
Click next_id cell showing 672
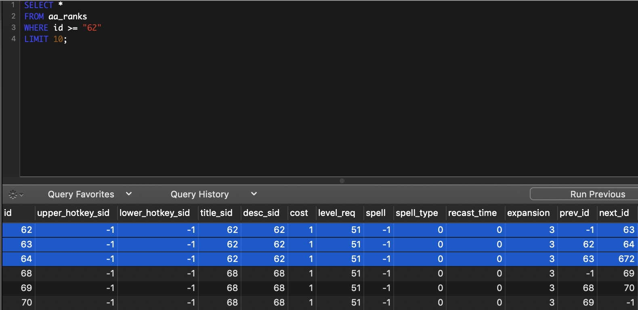pyautogui.click(x=626, y=259)
